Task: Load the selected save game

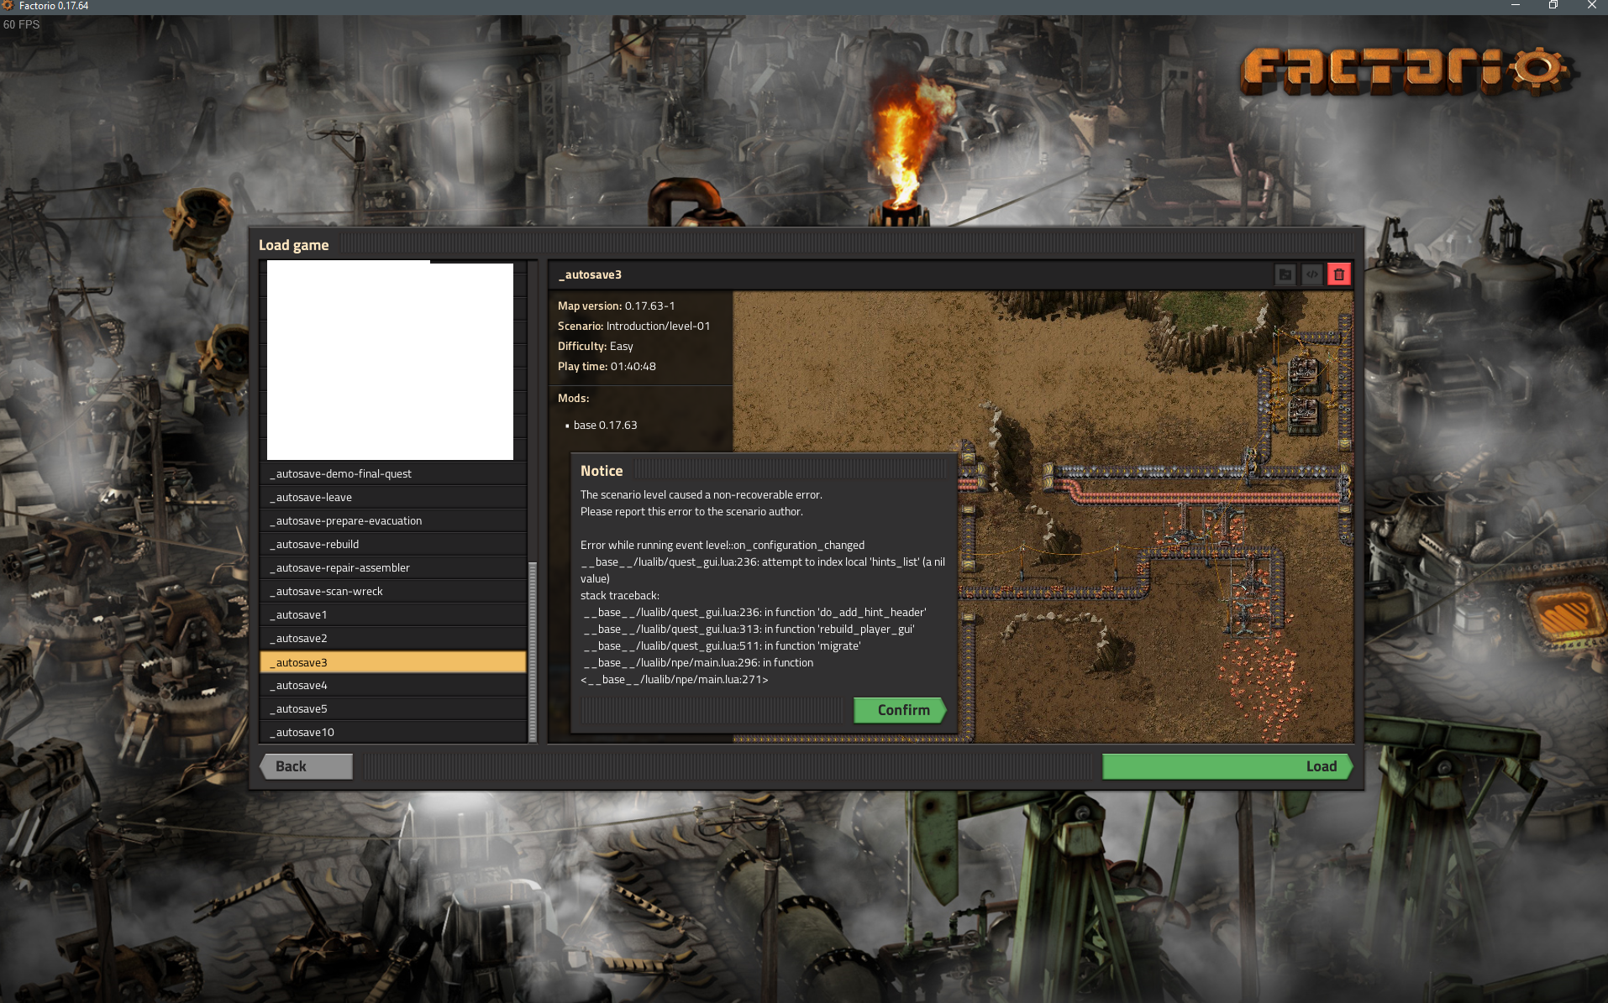Action: [x=1227, y=766]
